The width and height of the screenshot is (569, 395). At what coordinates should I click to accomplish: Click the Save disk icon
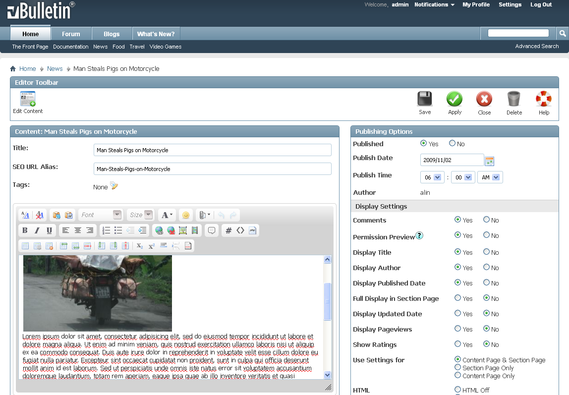[x=425, y=99]
